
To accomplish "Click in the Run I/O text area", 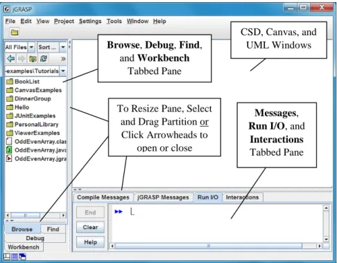I will pyautogui.click(x=216, y=224).
